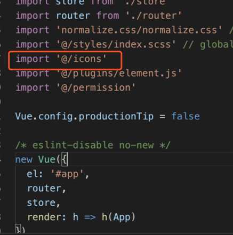Click the 'normalize.css/normalize.css' import string
The height and width of the screenshot is (235, 233).
tap(139, 30)
